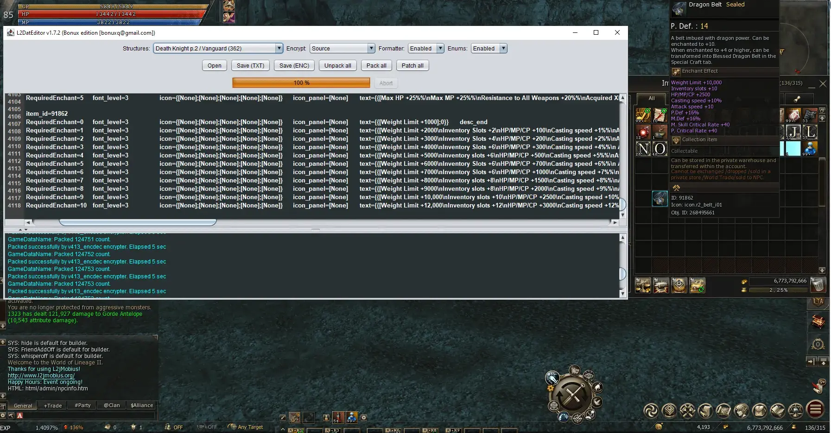Click the red A chat icon

click(x=20, y=415)
